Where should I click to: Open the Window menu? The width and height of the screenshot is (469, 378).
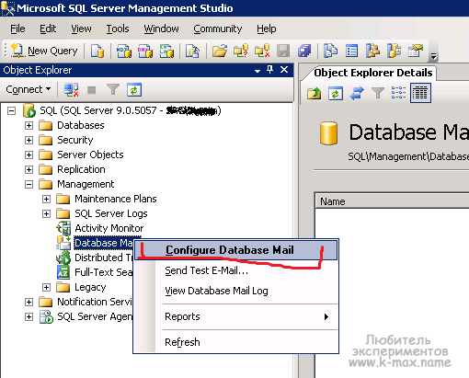(x=161, y=29)
